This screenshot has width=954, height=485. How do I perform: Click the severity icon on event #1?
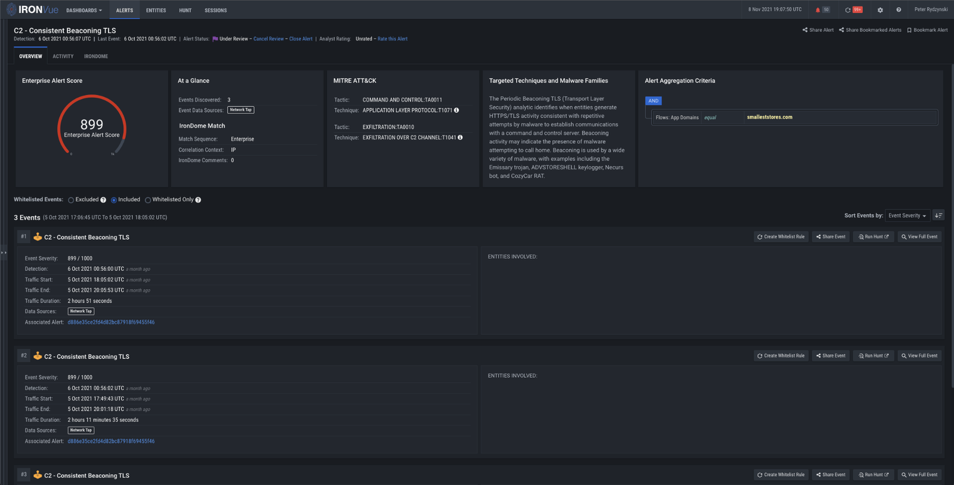click(38, 237)
